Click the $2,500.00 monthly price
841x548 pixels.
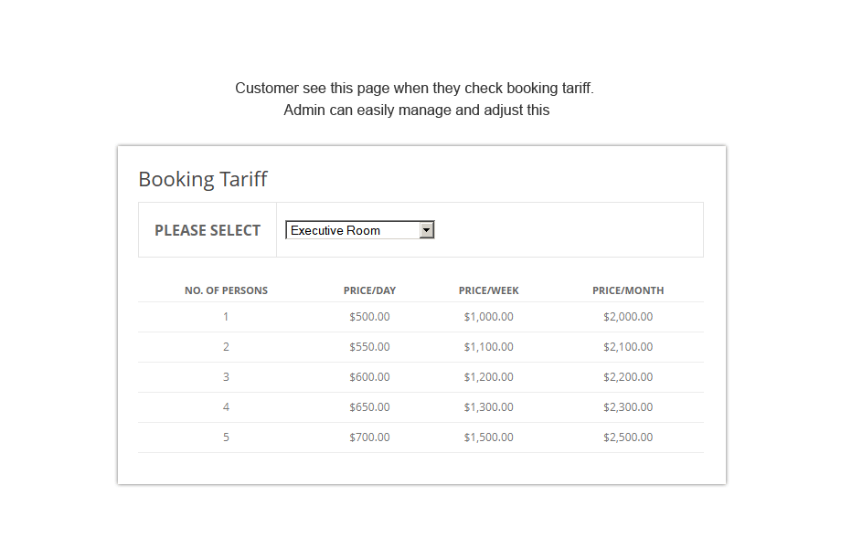pyautogui.click(x=628, y=437)
